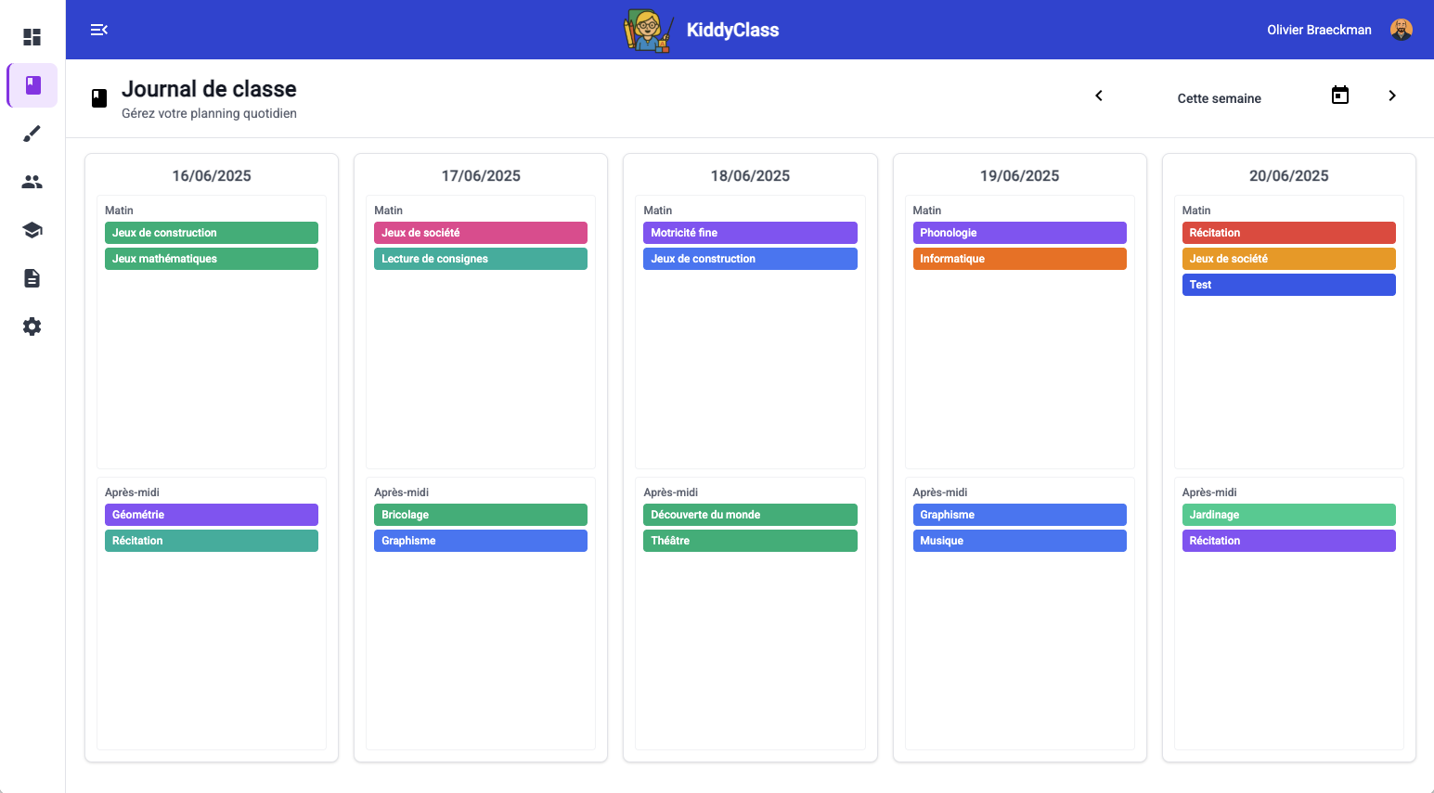Open 20/06 morning 'Jeux de société'
The height and width of the screenshot is (793, 1434).
(1288, 259)
